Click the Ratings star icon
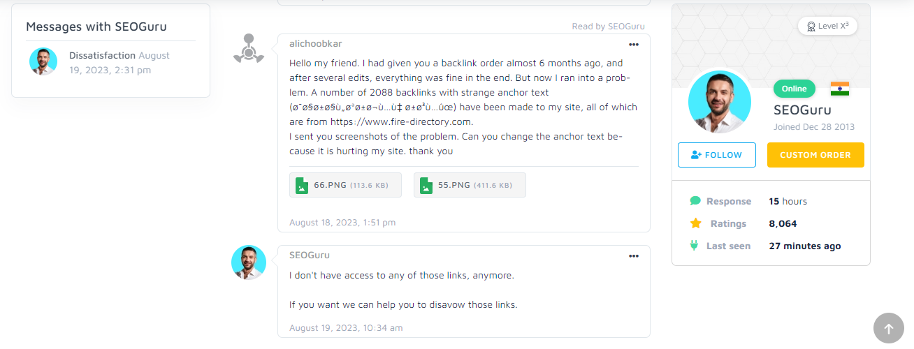Viewport: 914px width, 349px height. [695, 223]
